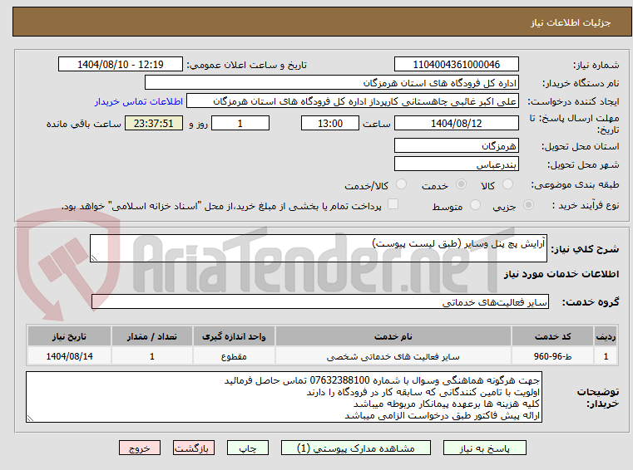Select the کالا radio button
Image resolution: width=633 pixels, height=470 pixels.
(x=507, y=184)
